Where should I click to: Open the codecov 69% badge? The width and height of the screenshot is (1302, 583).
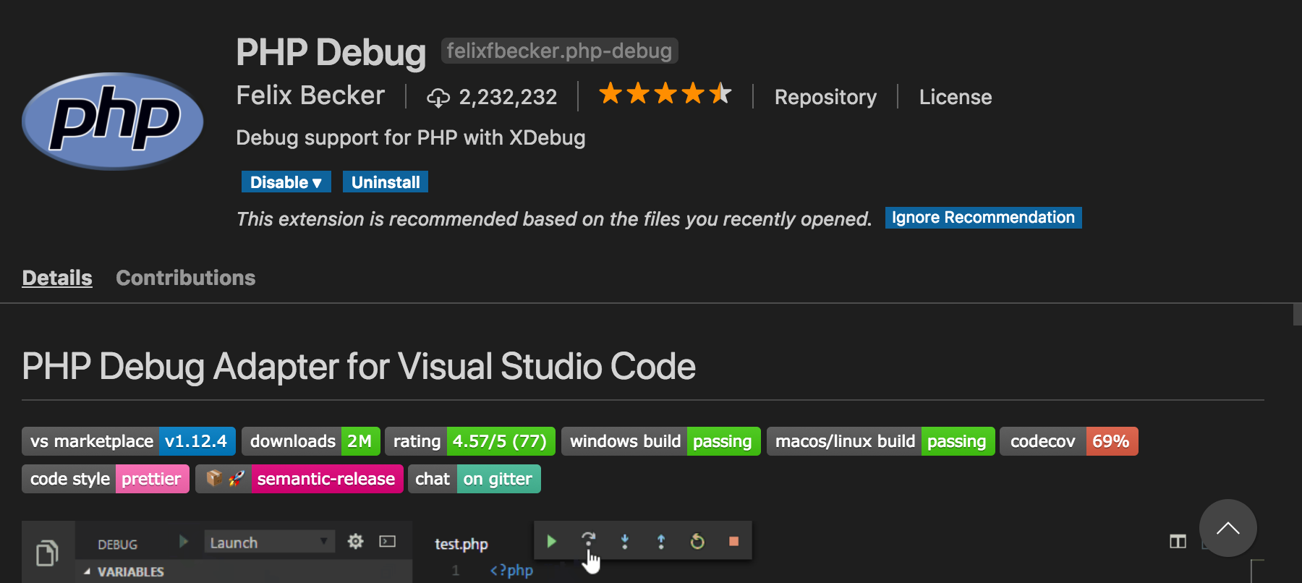tap(1069, 441)
